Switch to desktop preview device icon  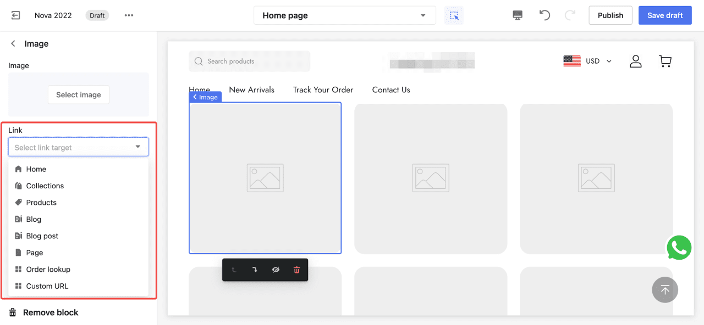tap(518, 15)
